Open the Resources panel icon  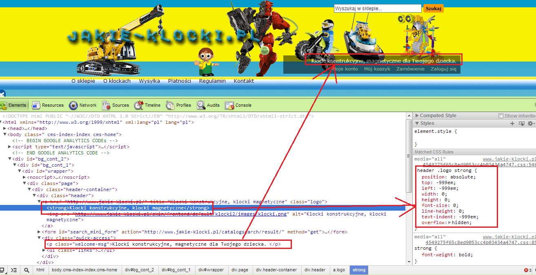click(36, 106)
